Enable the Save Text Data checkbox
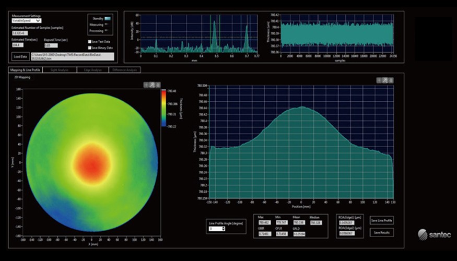 click(x=90, y=42)
